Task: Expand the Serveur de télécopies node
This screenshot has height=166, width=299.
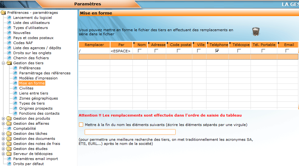Action: click(3, 154)
